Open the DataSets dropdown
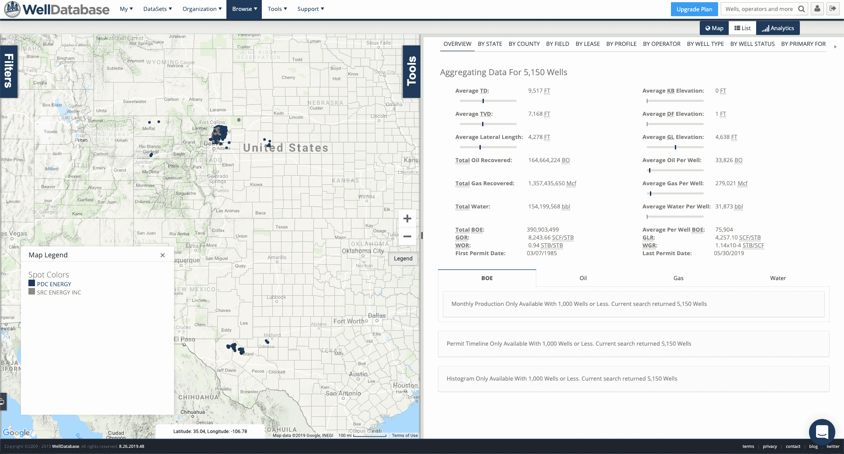844x454 pixels. click(x=157, y=9)
